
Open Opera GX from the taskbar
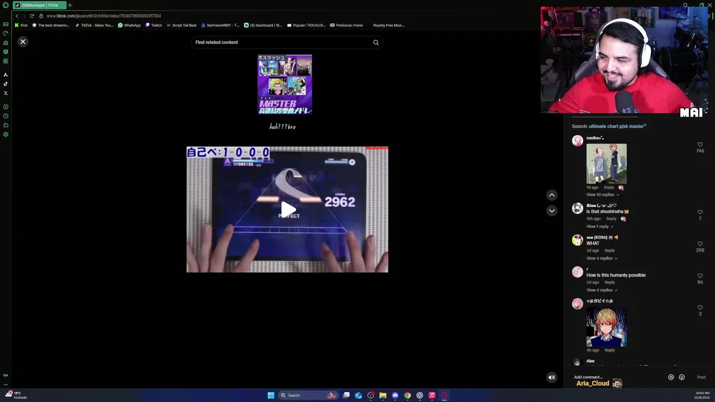[445, 395]
